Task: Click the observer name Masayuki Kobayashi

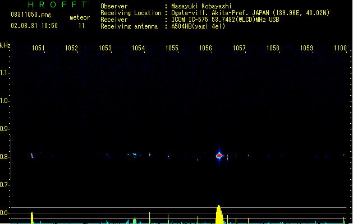Action: point(201,6)
